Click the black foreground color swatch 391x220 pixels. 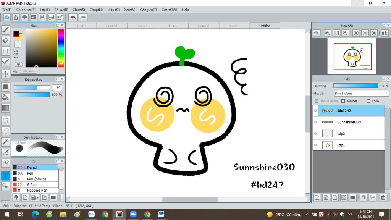pyautogui.click(x=16, y=33)
